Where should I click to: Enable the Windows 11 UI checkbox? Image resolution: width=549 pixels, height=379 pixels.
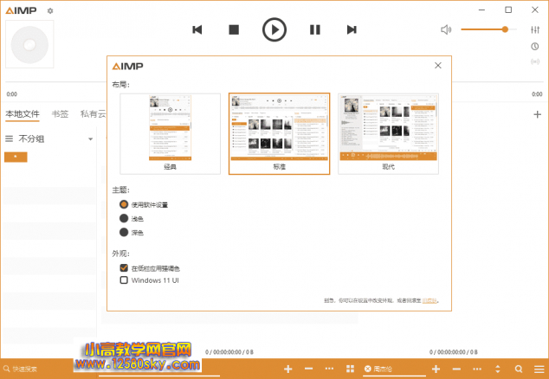click(x=124, y=280)
